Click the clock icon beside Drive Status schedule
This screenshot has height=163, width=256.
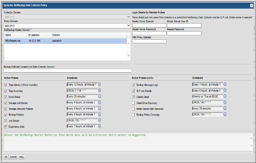click(x=100, y=96)
